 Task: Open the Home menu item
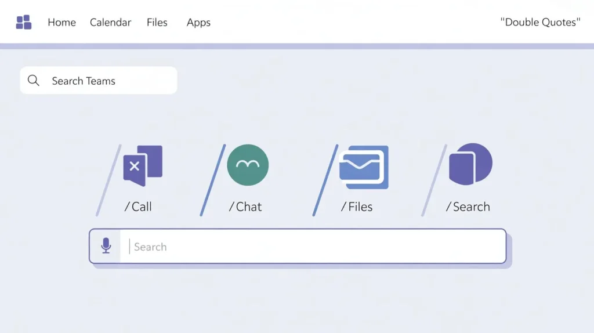(x=61, y=23)
